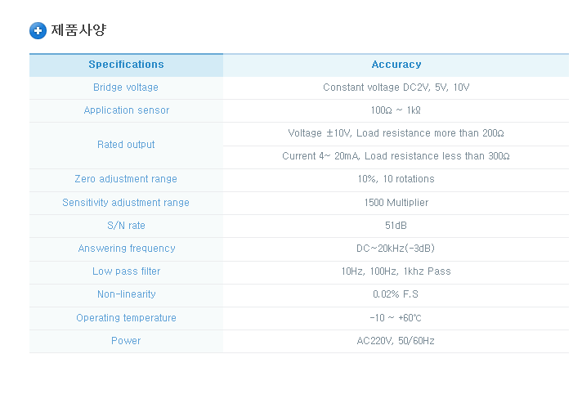This screenshot has width=582, height=399.
Task: Click the AC220V, 50/60Hz power value
Action: 396,341
